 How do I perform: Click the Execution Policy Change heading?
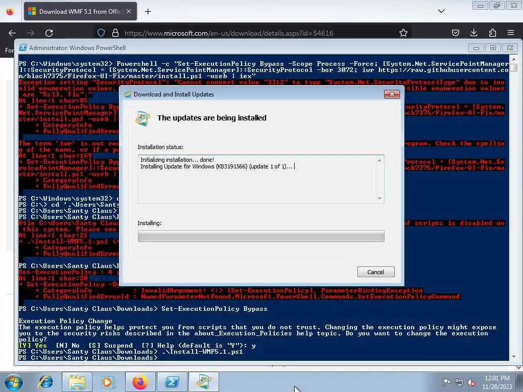tap(65, 321)
